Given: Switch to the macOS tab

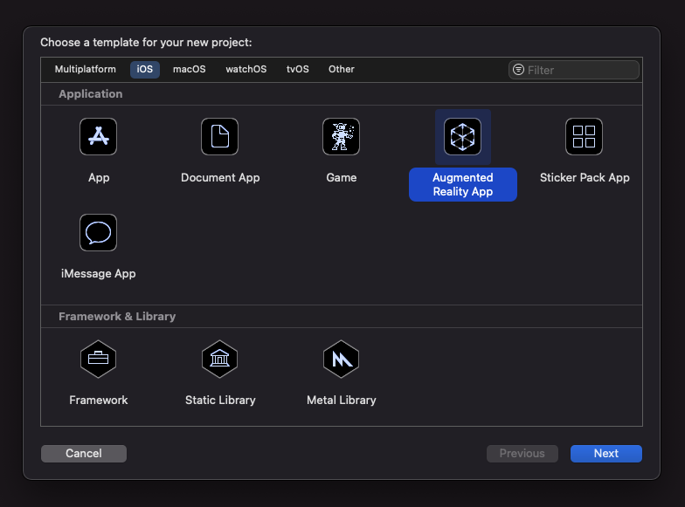Looking at the screenshot, I should [x=189, y=70].
